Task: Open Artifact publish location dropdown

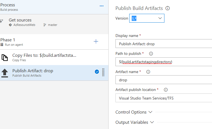Action: (164, 98)
